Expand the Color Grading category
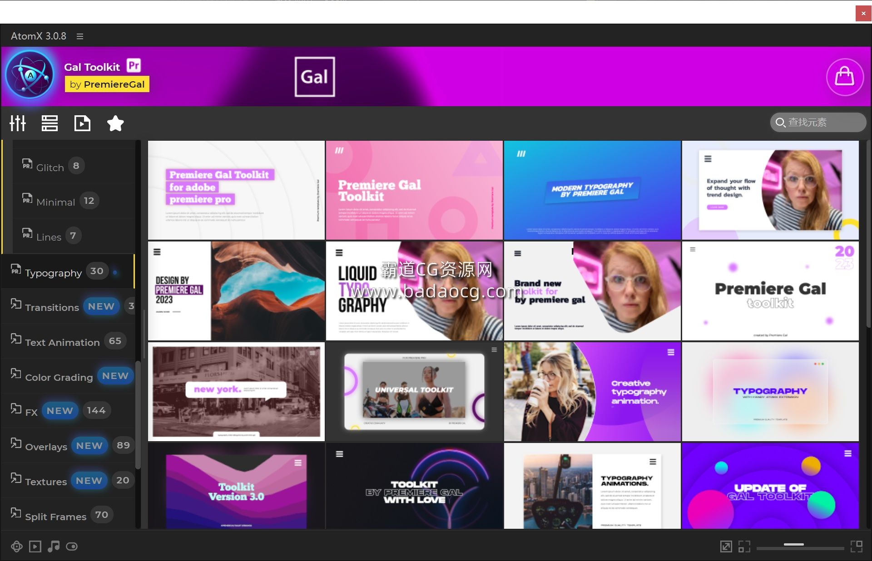 point(68,376)
